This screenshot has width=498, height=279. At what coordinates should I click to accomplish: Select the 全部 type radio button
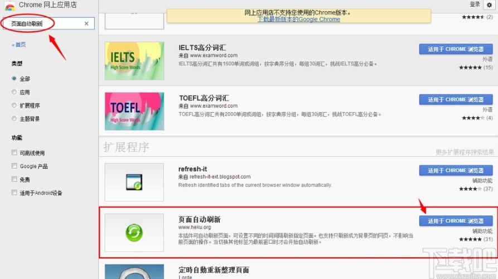14,78
